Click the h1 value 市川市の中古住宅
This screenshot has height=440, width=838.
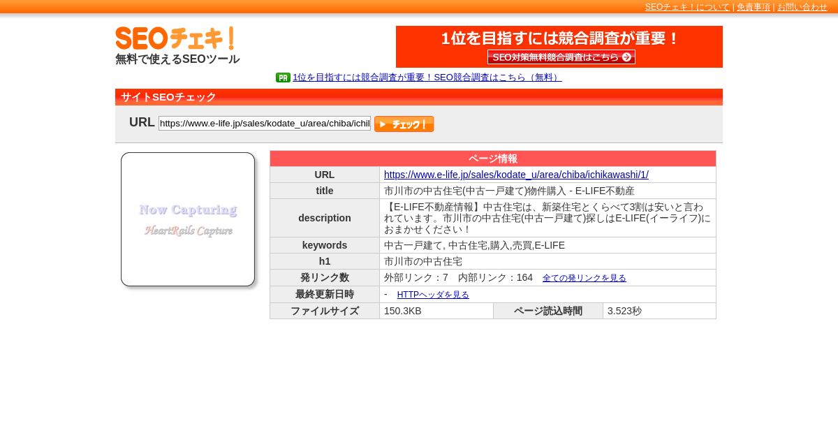click(x=423, y=261)
